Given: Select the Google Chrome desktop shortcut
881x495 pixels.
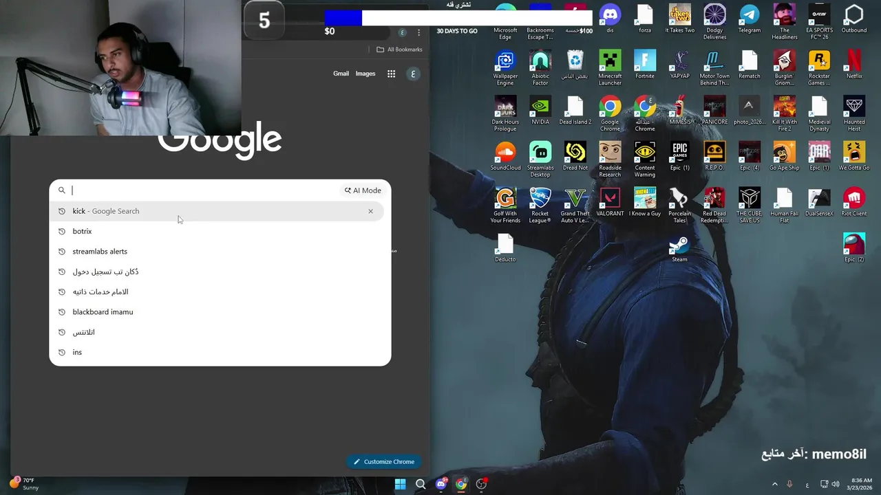Looking at the screenshot, I should (x=610, y=113).
